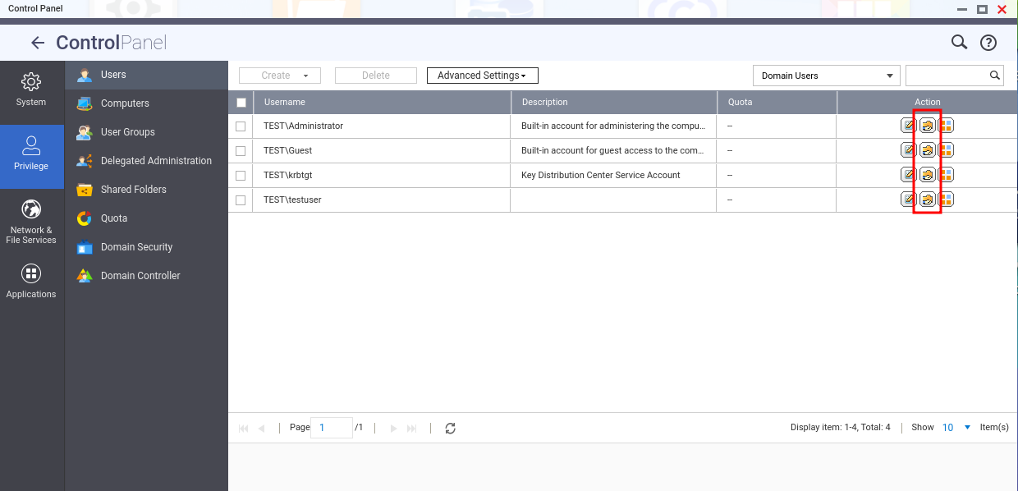Screen dimensions: 1018x491
Task: Check the TEST\Administrator row checkbox
Action: click(241, 126)
